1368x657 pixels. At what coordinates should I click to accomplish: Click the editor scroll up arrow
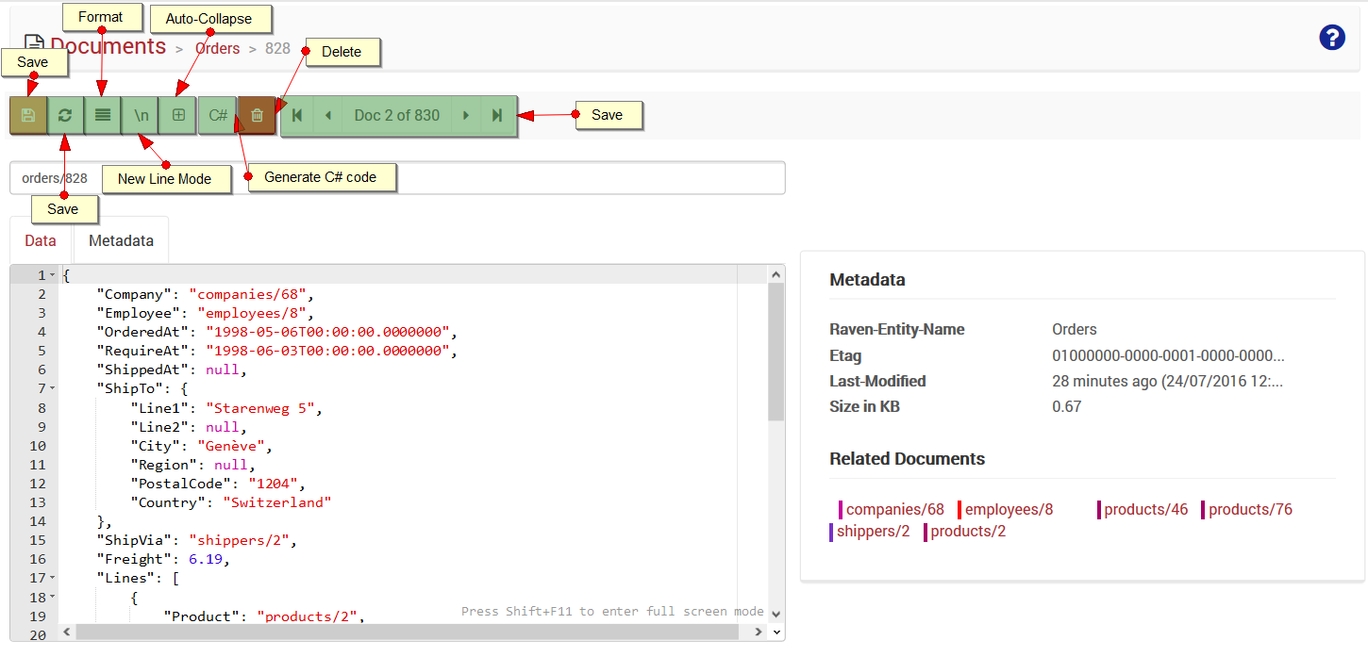[776, 274]
